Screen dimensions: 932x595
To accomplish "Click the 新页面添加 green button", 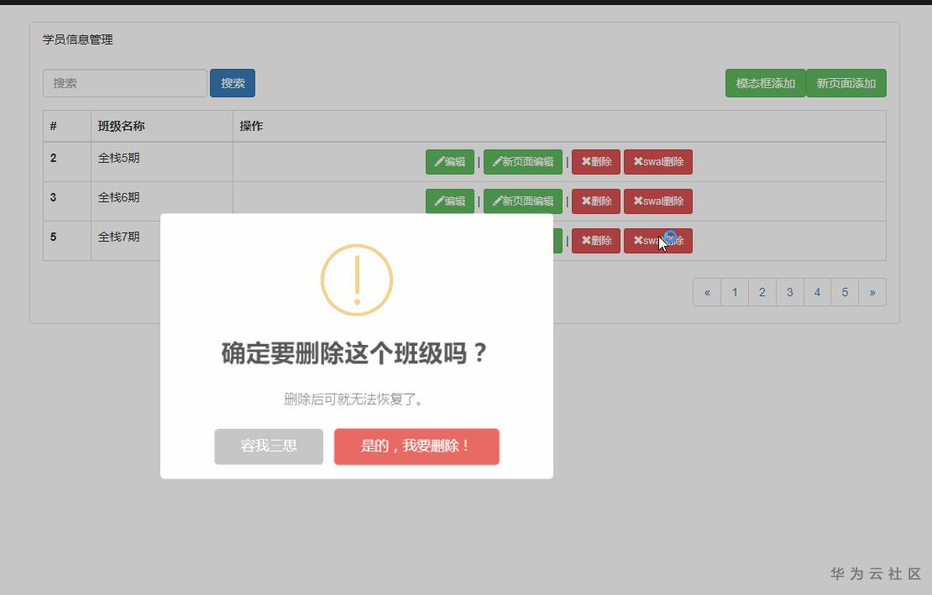I will click(846, 83).
